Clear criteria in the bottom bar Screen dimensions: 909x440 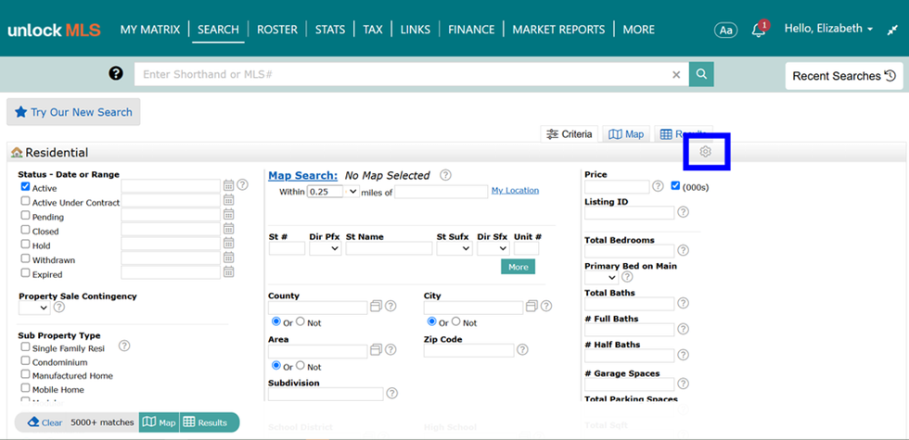[x=45, y=422]
